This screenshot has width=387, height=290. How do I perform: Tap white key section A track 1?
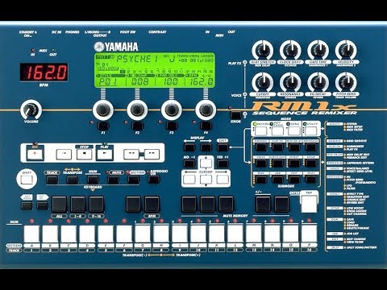[x=31, y=234]
